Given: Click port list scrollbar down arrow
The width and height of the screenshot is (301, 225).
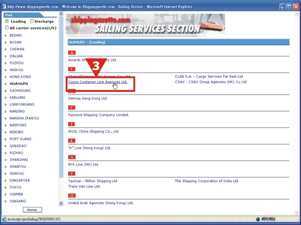Looking at the screenshot, I should click(x=61, y=203).
